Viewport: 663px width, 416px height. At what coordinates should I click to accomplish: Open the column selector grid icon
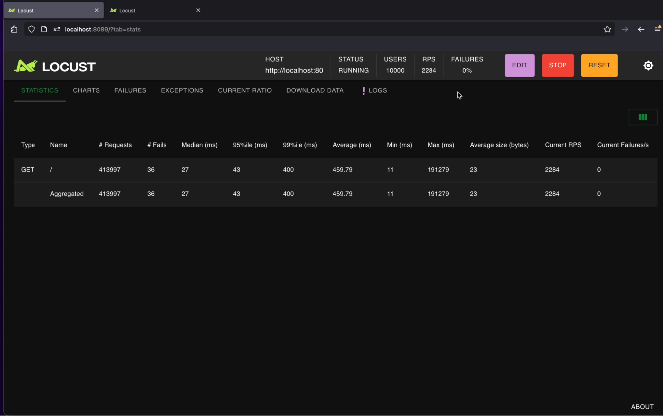642,117
